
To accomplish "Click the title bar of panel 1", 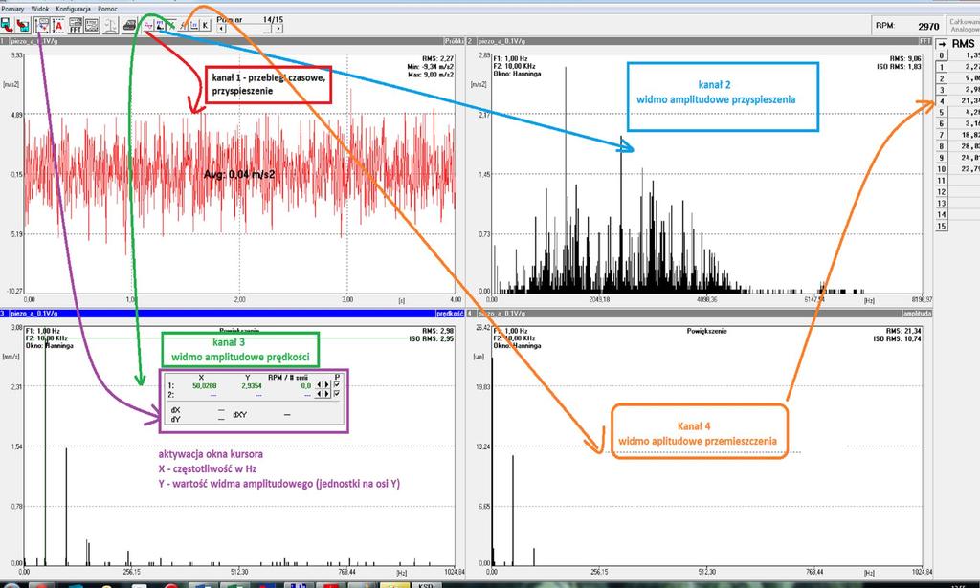I will [x=232, y=41].
